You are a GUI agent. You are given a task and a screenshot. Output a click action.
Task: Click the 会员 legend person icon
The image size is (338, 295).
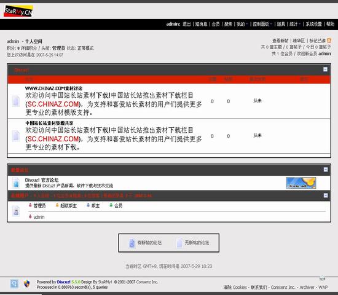pyautogui.click(x=111, y=205)
